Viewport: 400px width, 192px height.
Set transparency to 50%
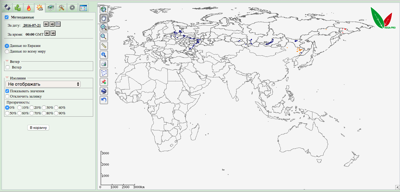pos(7,113)
